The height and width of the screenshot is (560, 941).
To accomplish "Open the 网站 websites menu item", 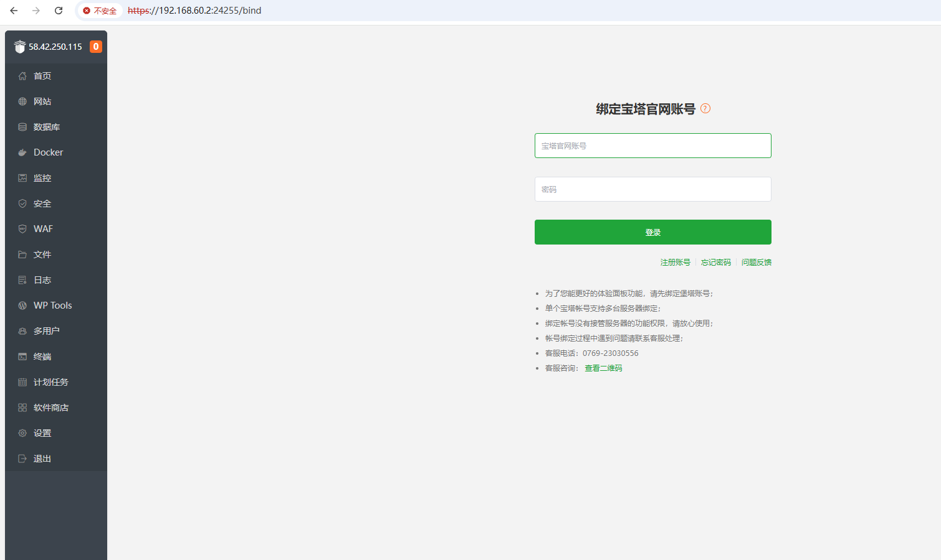I will (x=42, y=101).
